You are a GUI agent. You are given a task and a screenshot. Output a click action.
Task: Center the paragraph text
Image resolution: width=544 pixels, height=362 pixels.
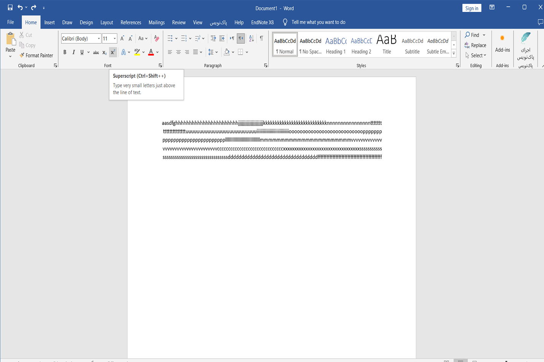[178, 52]
